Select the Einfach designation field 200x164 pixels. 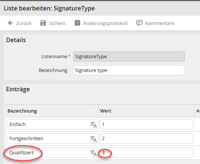[53, 124]
